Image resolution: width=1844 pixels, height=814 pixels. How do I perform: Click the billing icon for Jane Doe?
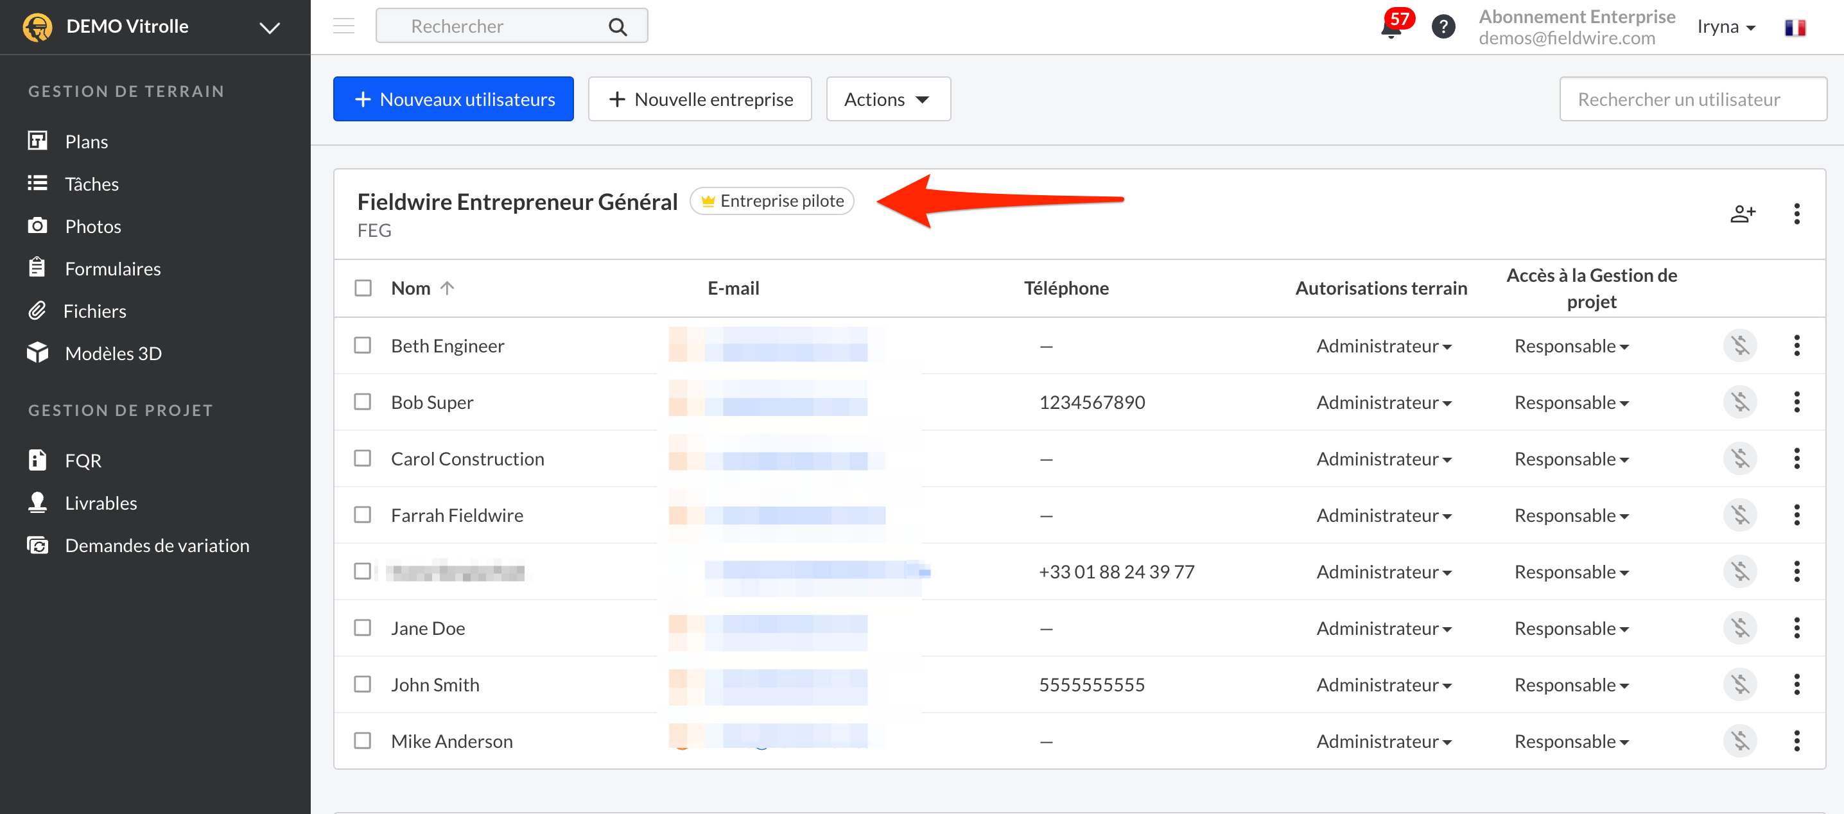point(1740,628)
